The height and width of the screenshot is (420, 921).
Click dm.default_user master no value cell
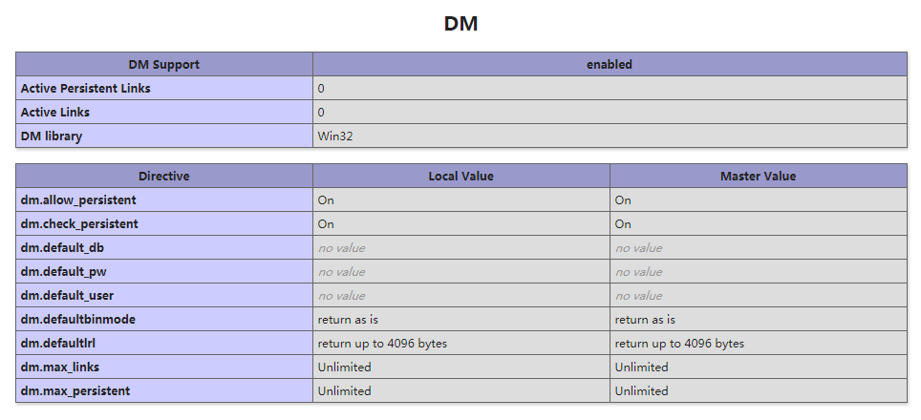coord(759,296)
